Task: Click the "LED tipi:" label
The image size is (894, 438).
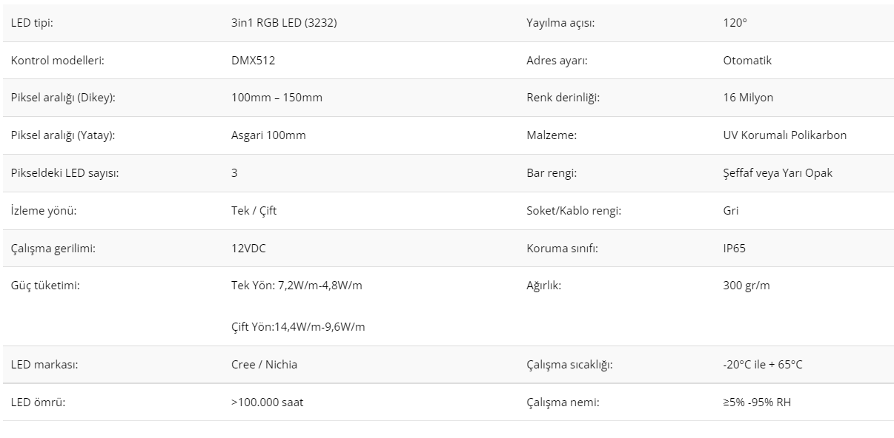Action: 32,23
